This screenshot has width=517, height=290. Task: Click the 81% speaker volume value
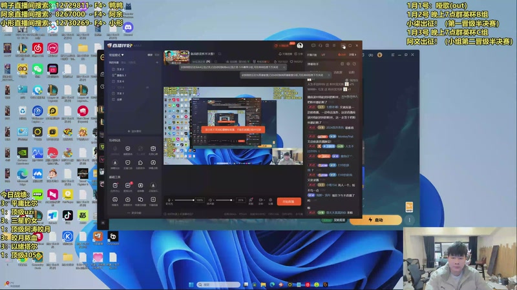pyautogui.click(x=240, y=200)
